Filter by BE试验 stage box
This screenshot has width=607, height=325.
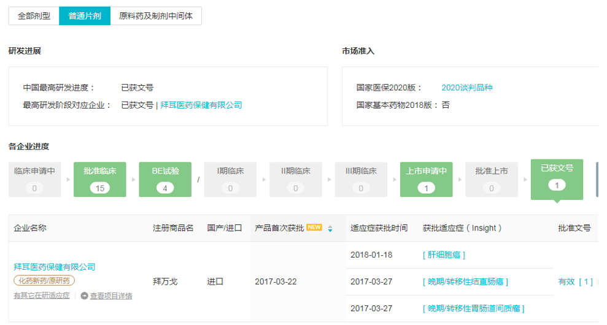(x=165, y=179)
